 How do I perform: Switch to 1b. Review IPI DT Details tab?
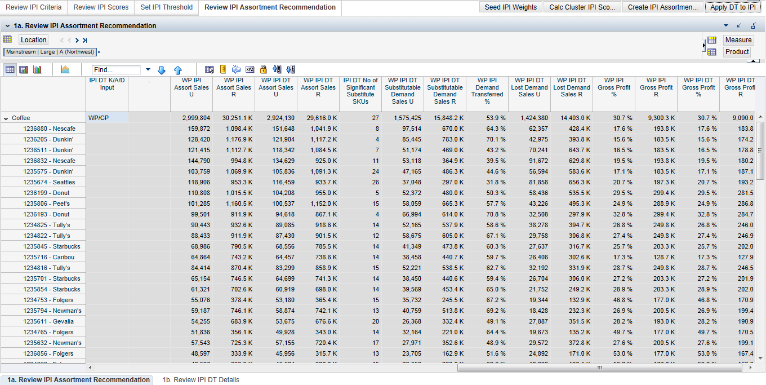pyautogui.click(x=201, y=380)
